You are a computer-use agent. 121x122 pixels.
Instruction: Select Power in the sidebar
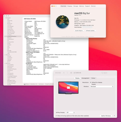point(9,43)
